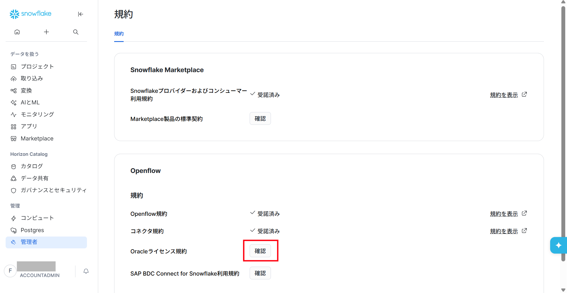The image size is (567, 293).
Task: Click the plus create icon
Action: click(x=46, y=32)
